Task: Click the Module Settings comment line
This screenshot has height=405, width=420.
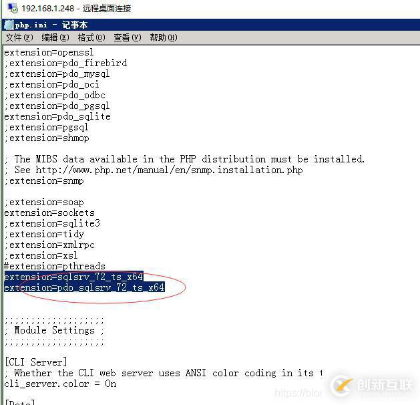Action: pos(54,330)
